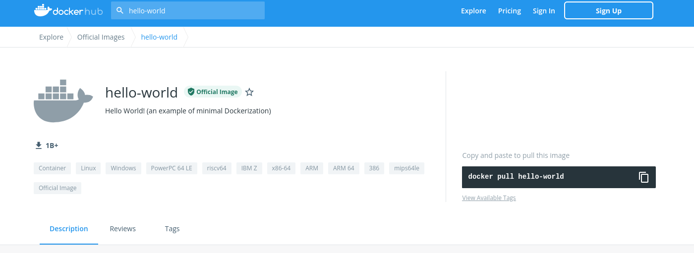Viewport: 694px width, 253px height.
Task: Select the PowerPC 64 LE chip
Action: pos(172,168)
